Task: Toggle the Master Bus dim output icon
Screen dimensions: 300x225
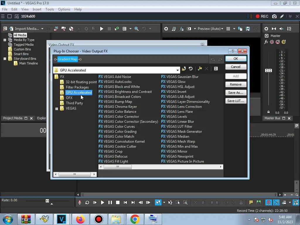Action: [282, 29]
